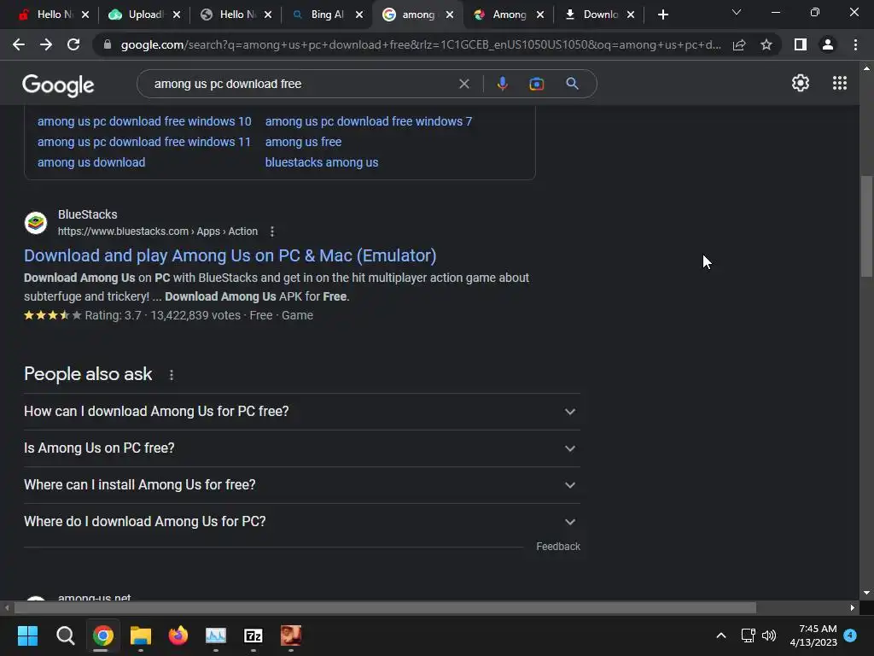The image size is (874, 656).
Task: Close the Bing AI tab
Action: coord(359,15)
